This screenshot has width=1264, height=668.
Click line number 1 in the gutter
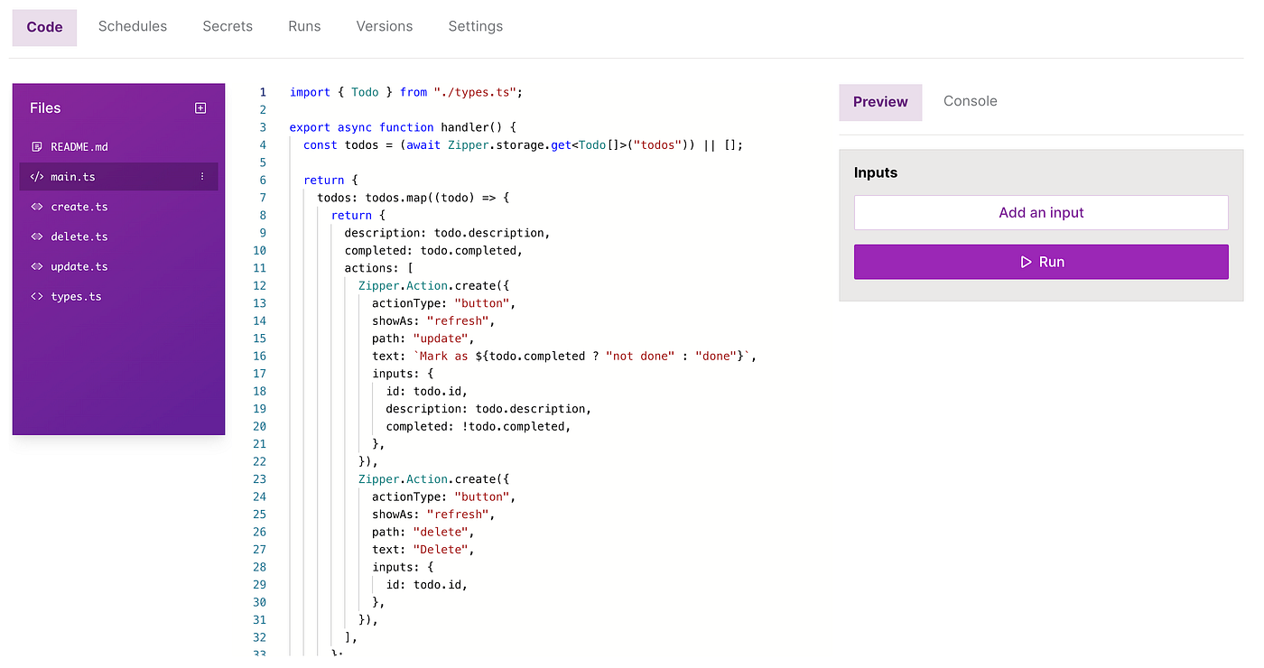pos(263,92)
